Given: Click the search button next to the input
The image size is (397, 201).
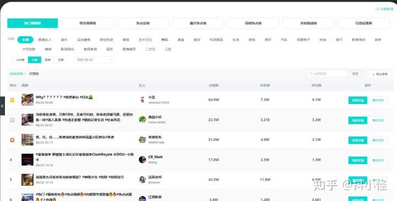Looking at the screenshot, I should (x=355, y=74).
